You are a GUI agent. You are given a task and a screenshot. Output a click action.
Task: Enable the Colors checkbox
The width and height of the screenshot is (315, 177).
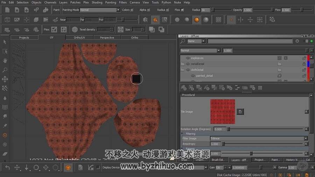point(132,10)
